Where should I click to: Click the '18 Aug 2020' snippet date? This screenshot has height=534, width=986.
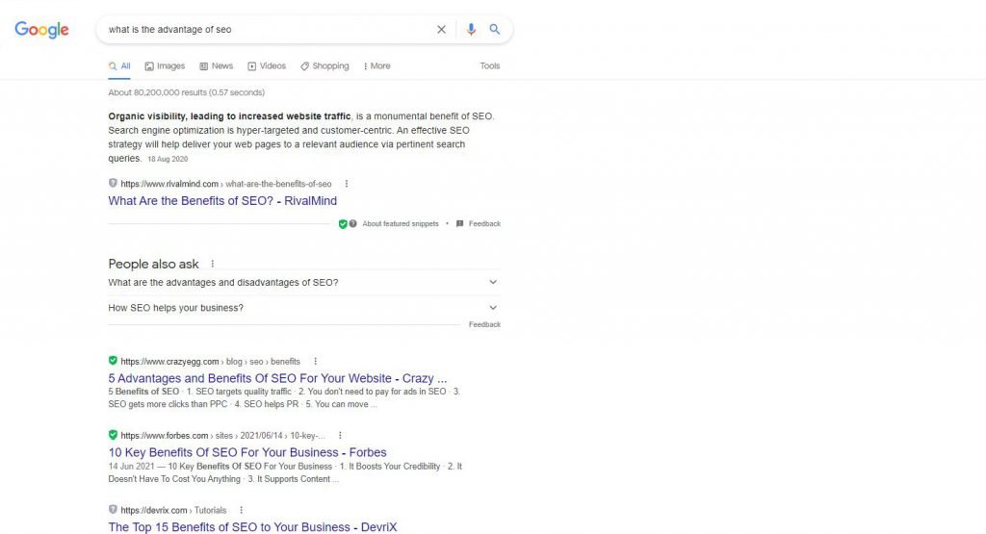pos(168,159)
